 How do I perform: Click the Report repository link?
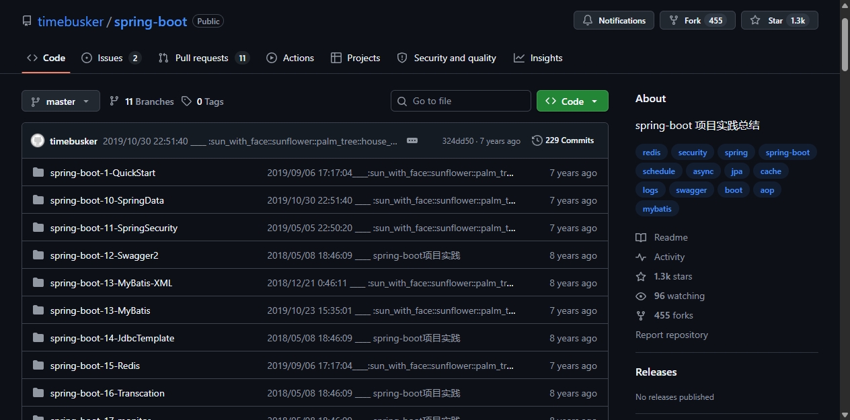672,335
